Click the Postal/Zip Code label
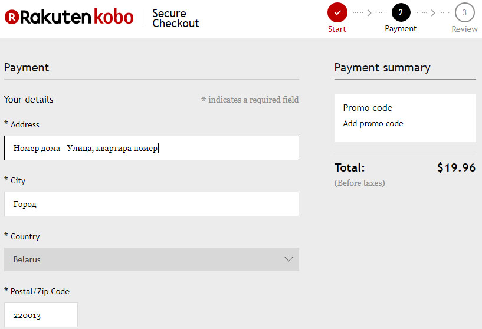This screenshot has height=329, width=482. point(40,291)
